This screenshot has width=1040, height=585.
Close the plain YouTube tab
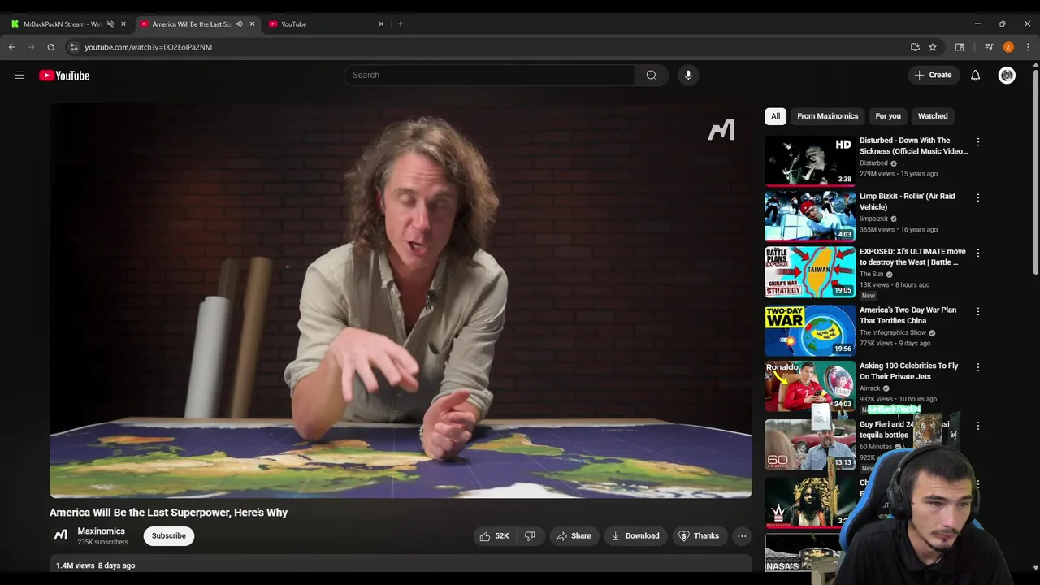[x=381, y=24]
